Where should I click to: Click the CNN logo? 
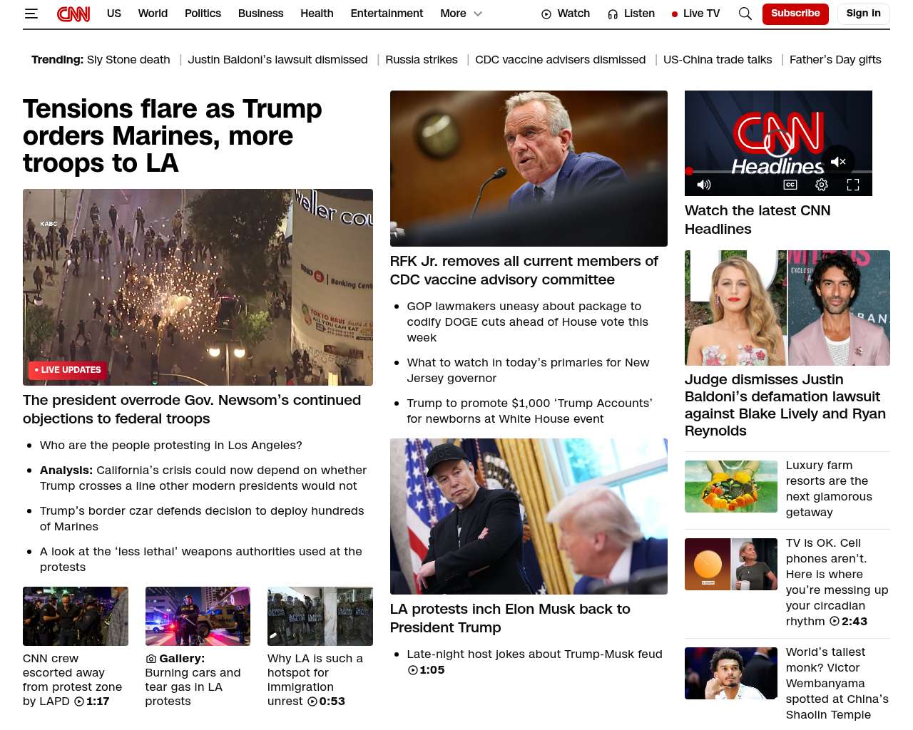click(73, 14)
